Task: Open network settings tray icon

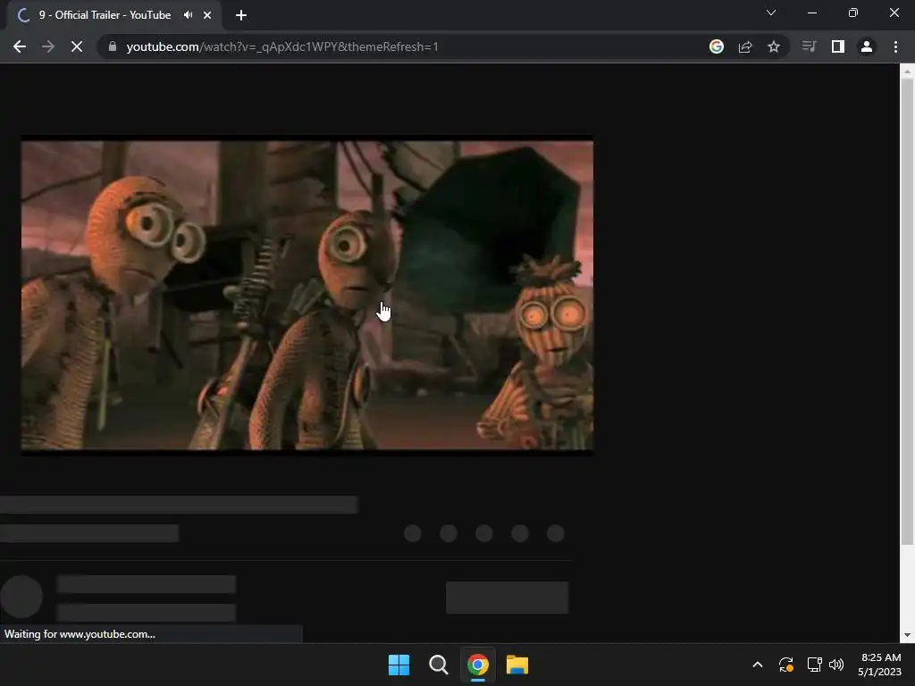Action: point(815,665)
